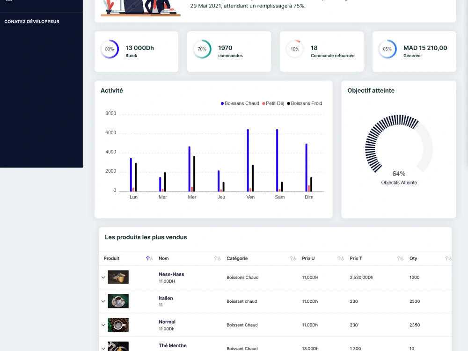Expand the Thé Menthe product row
Screen dimensions: 468x351
tap(103, 348)
